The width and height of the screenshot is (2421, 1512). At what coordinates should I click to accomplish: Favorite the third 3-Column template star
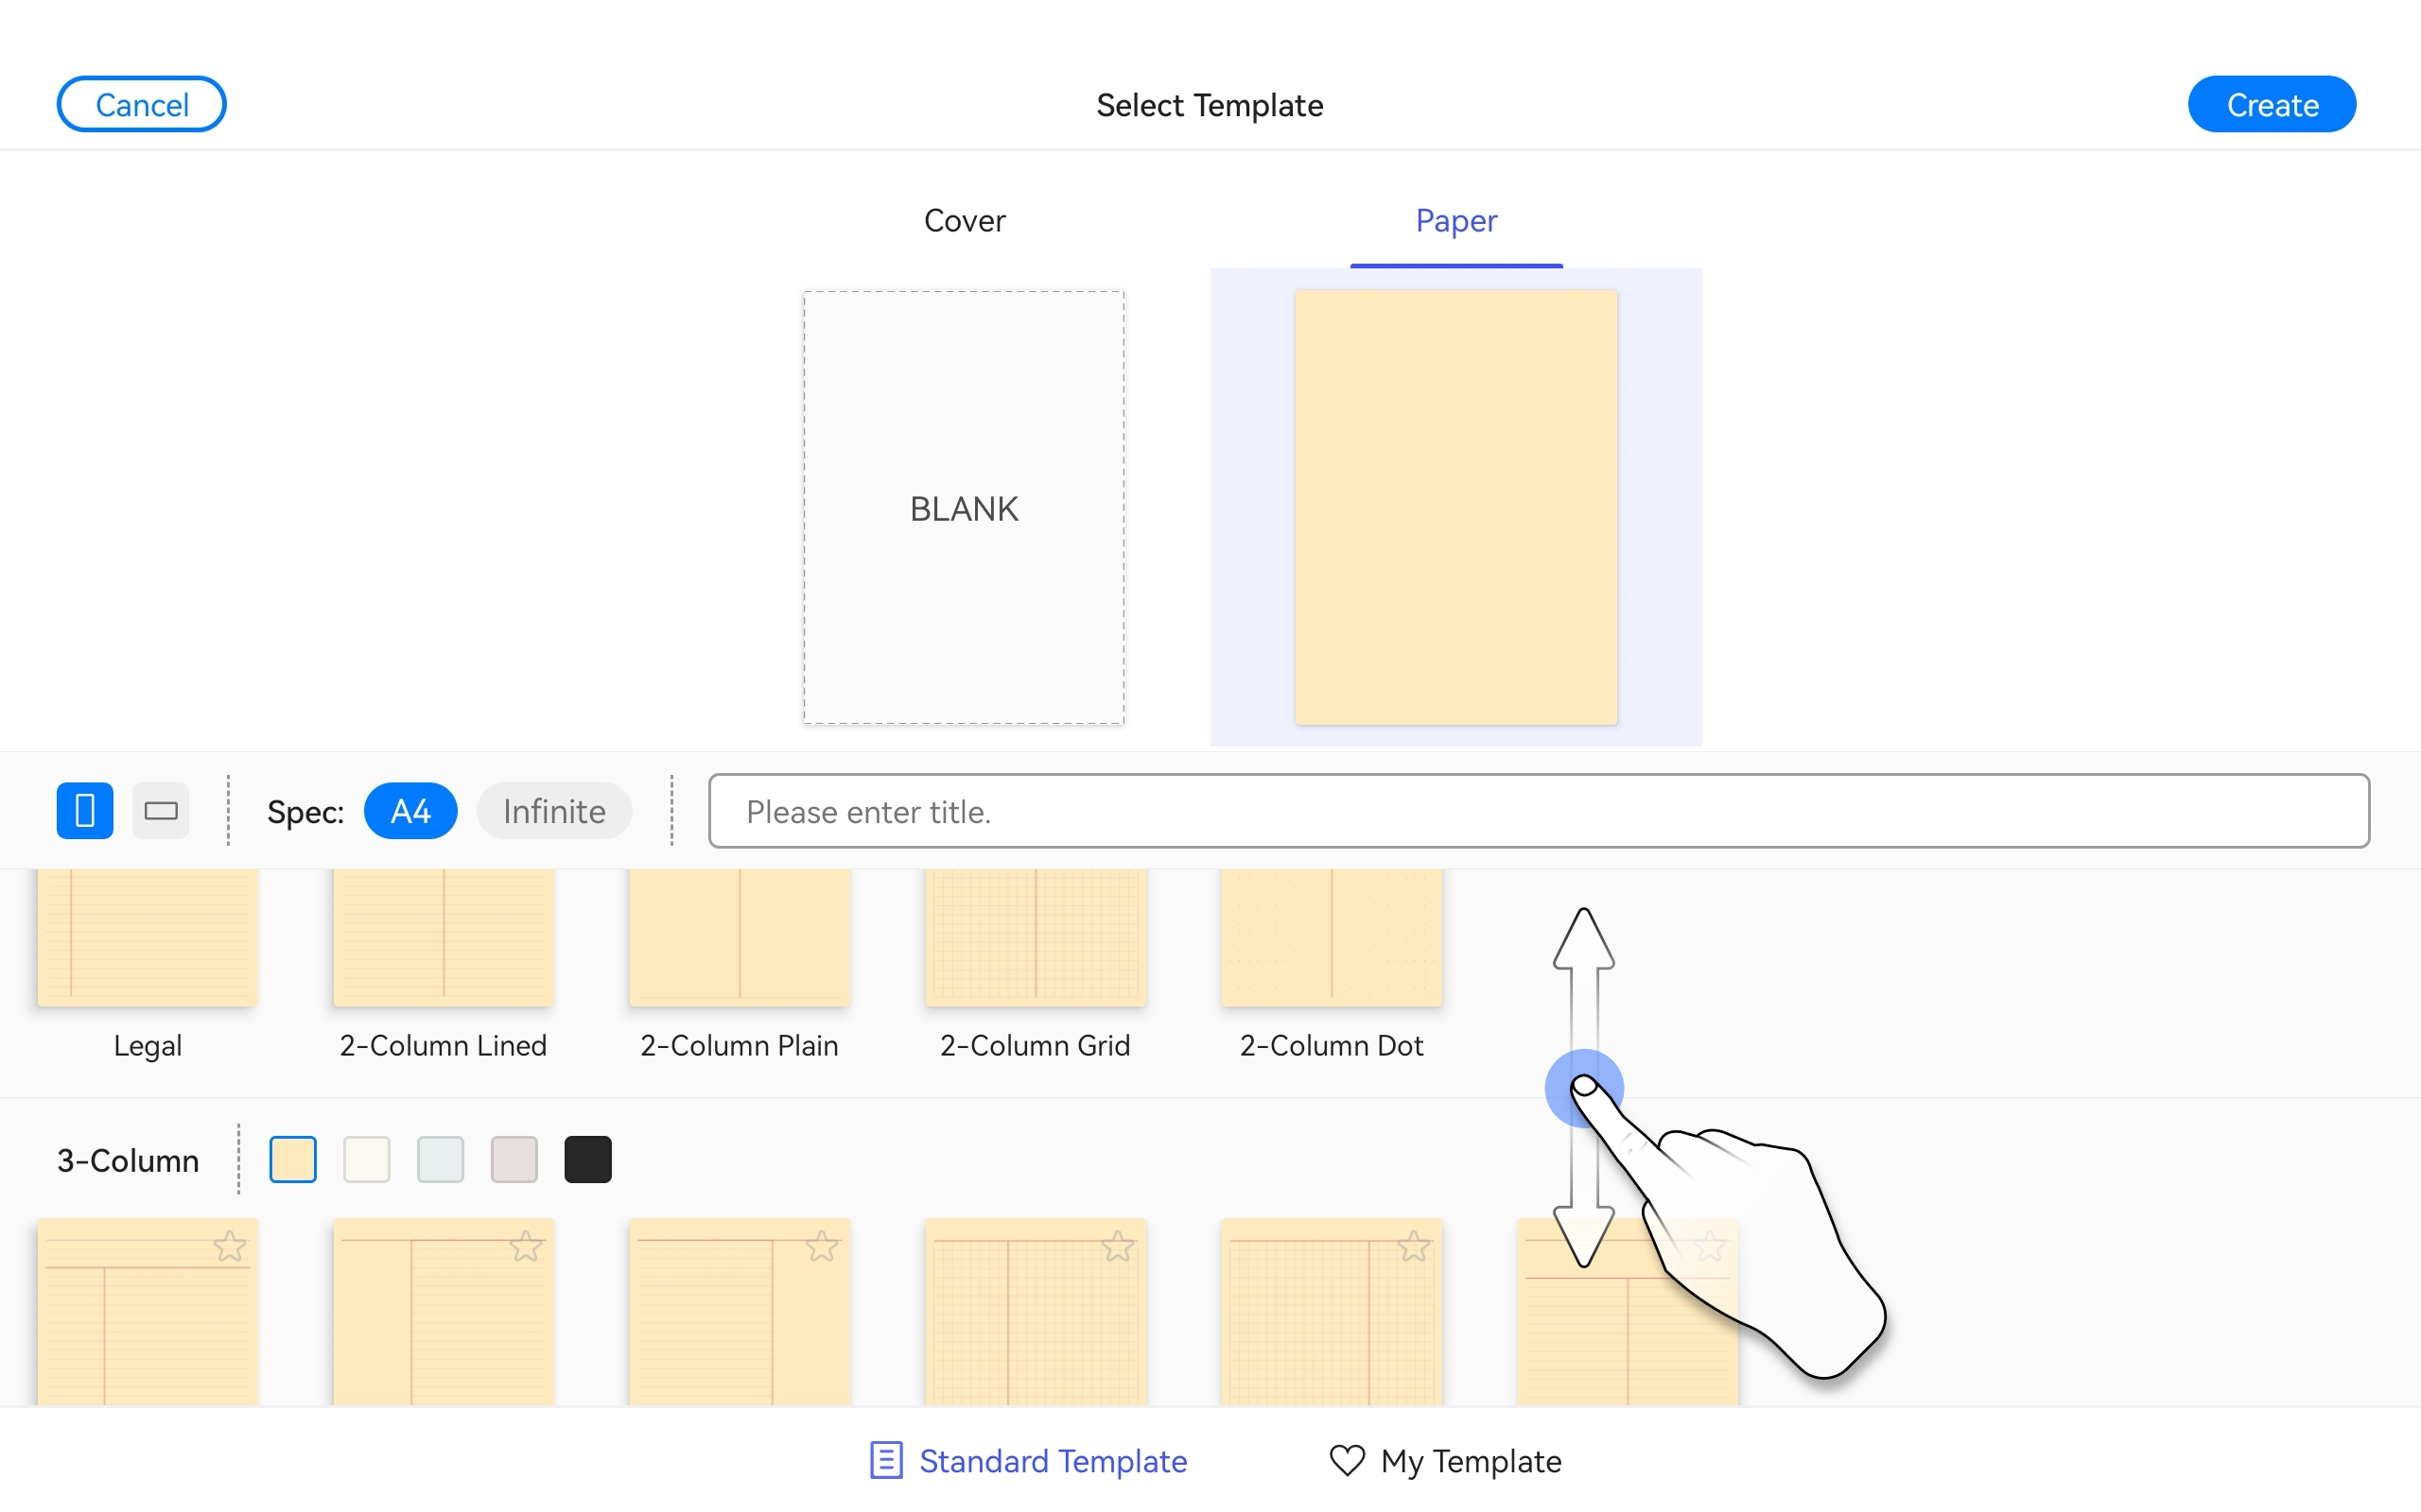pos(823,1246)
